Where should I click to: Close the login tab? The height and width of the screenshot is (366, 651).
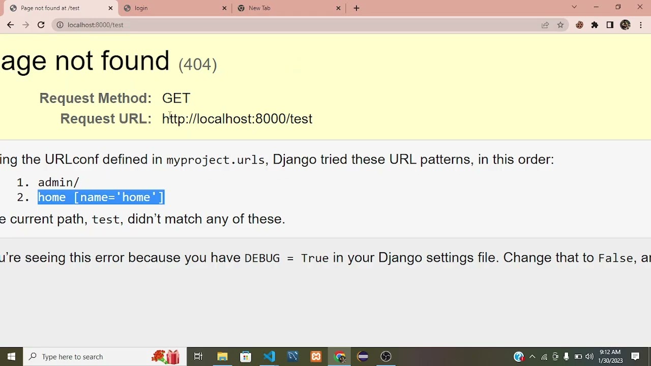(224, 8)
